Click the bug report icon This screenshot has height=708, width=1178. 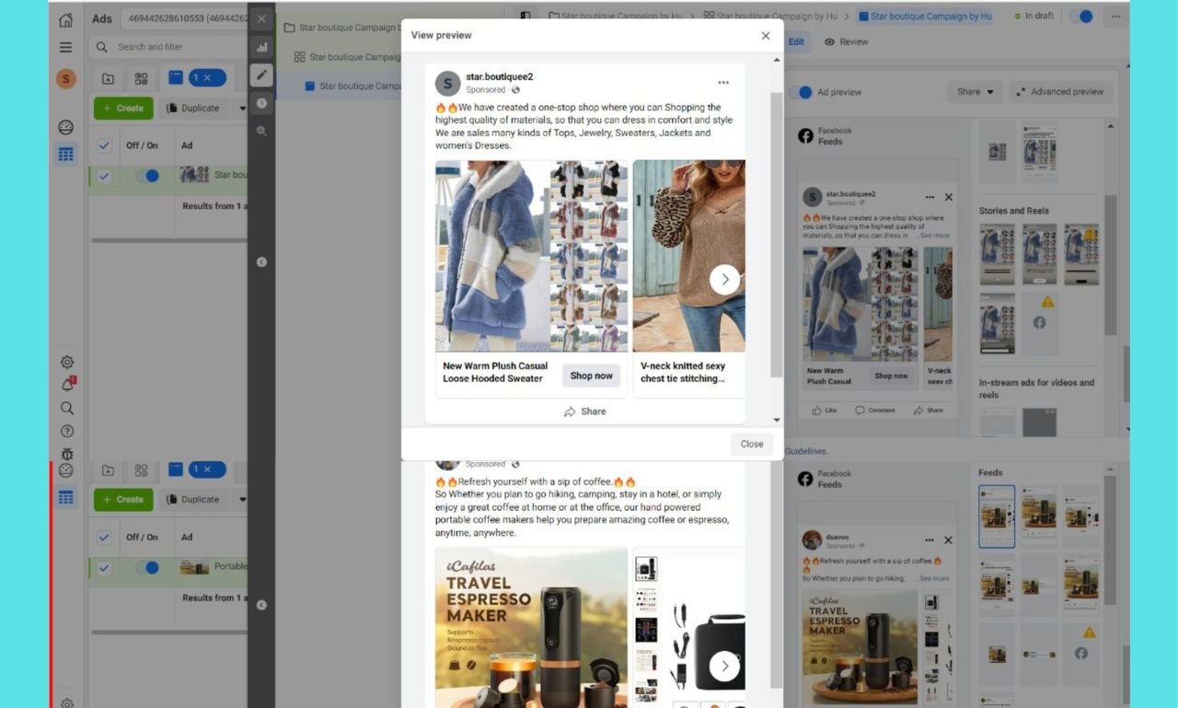tap(66, 453)
